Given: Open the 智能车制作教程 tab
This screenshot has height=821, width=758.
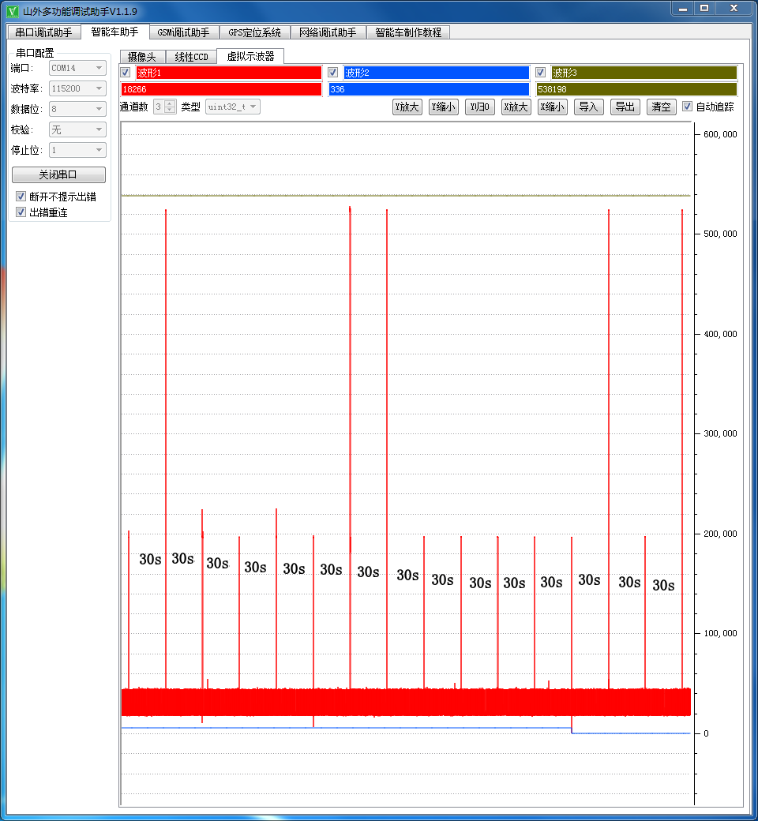Looking at the screenshot, I should tap(408, 32).
